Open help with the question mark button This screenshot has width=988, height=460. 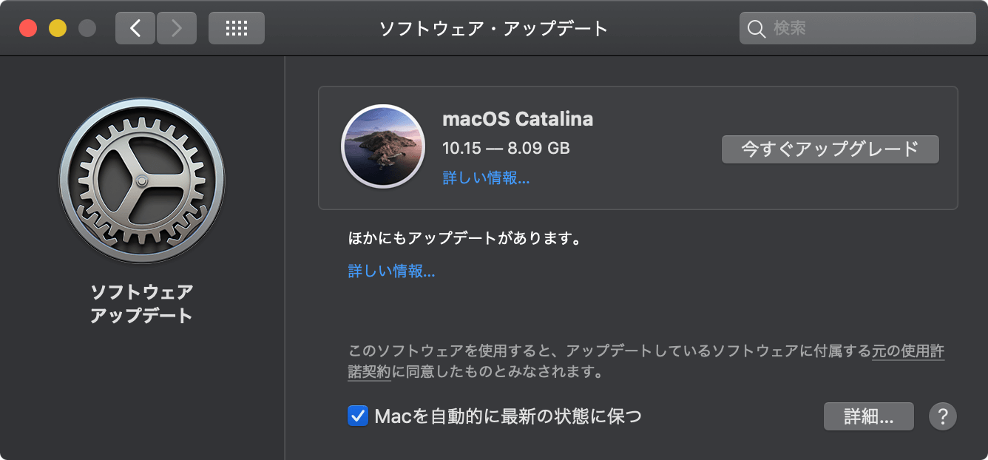tap(943, 416)
